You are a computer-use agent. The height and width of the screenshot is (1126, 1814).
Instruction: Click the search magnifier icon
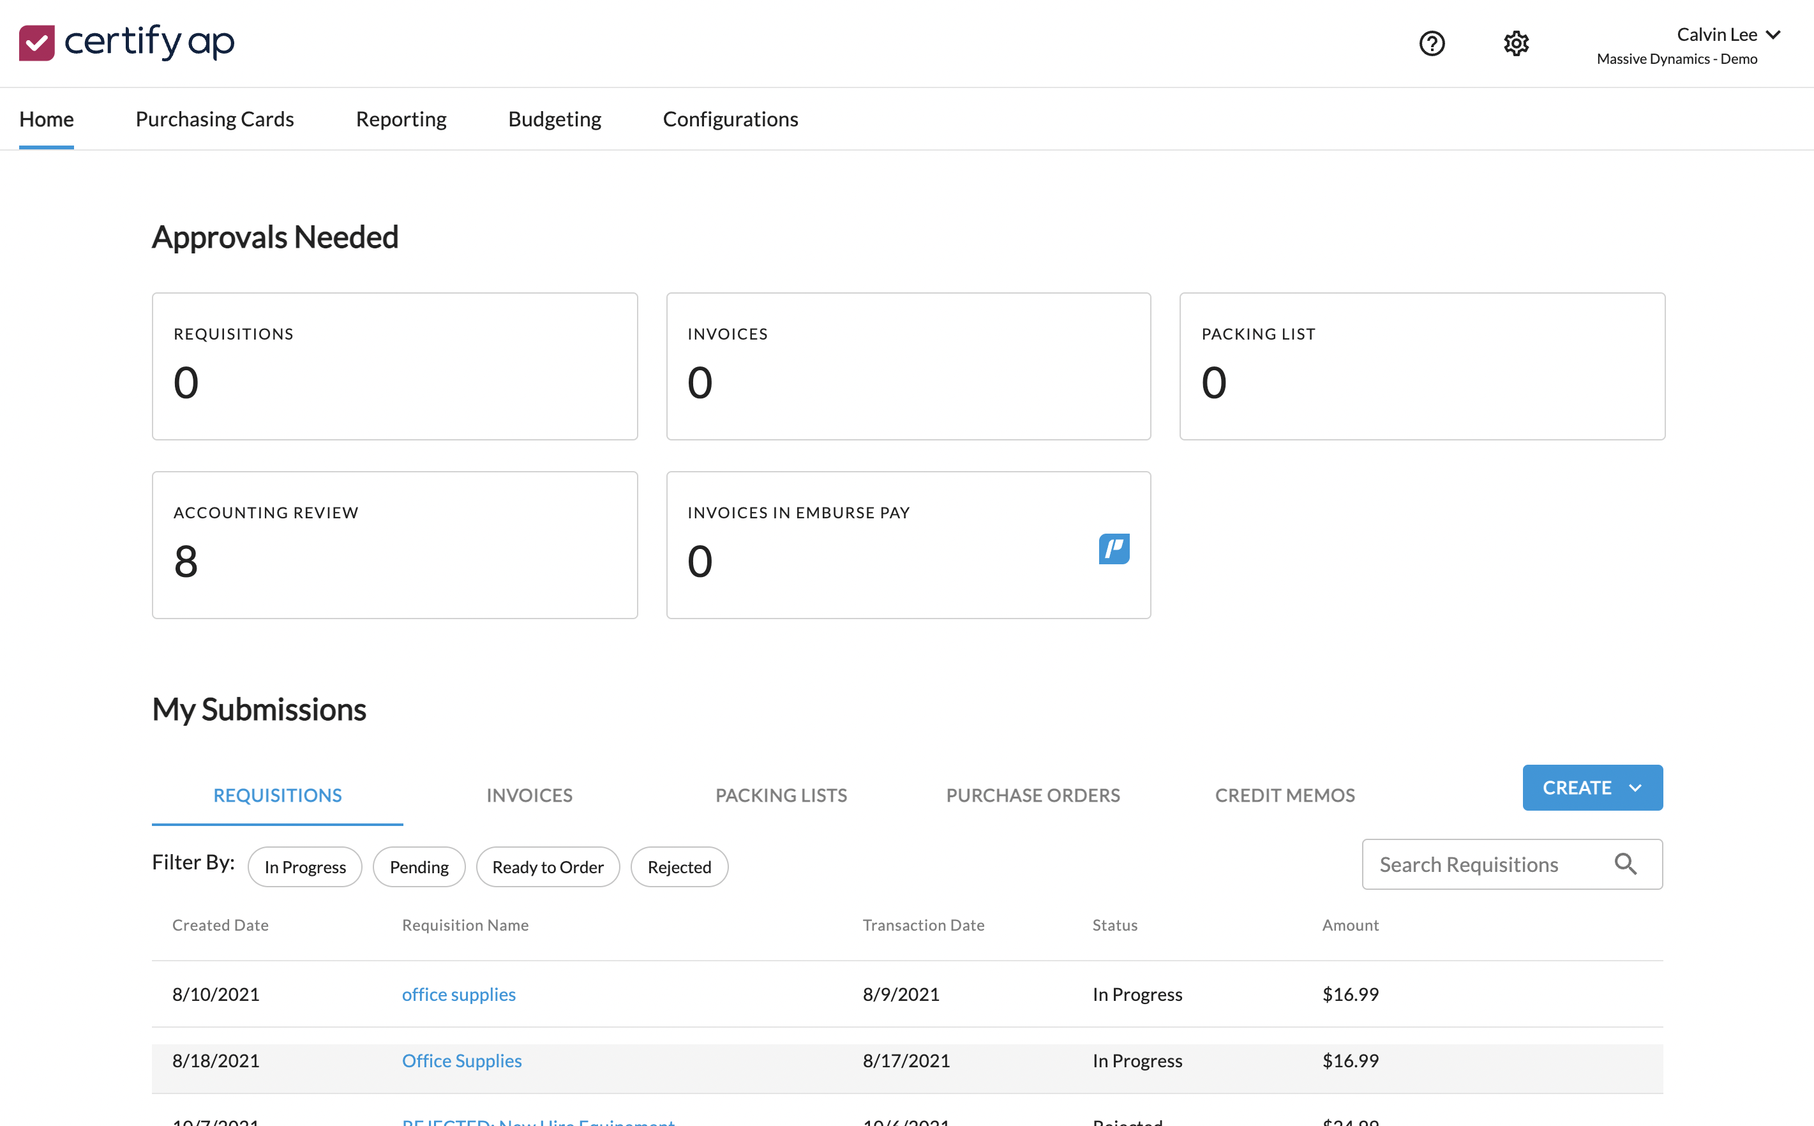(x=1625, y=864)
